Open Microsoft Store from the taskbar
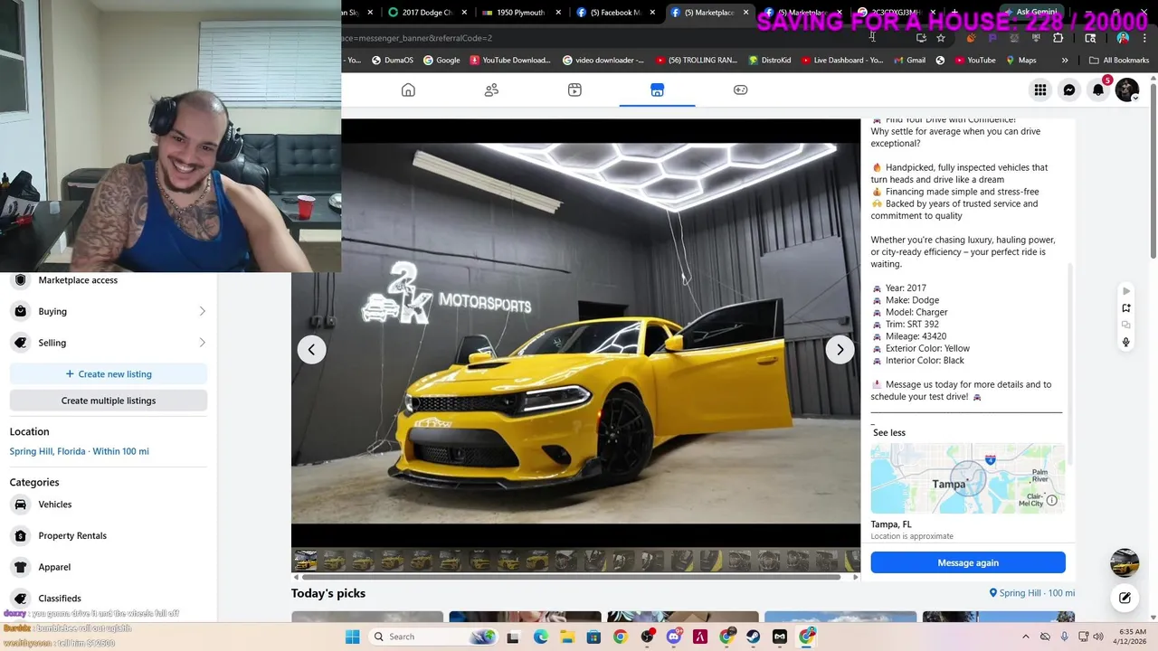This screenshot has width=1158, height=651. [593, 637]
